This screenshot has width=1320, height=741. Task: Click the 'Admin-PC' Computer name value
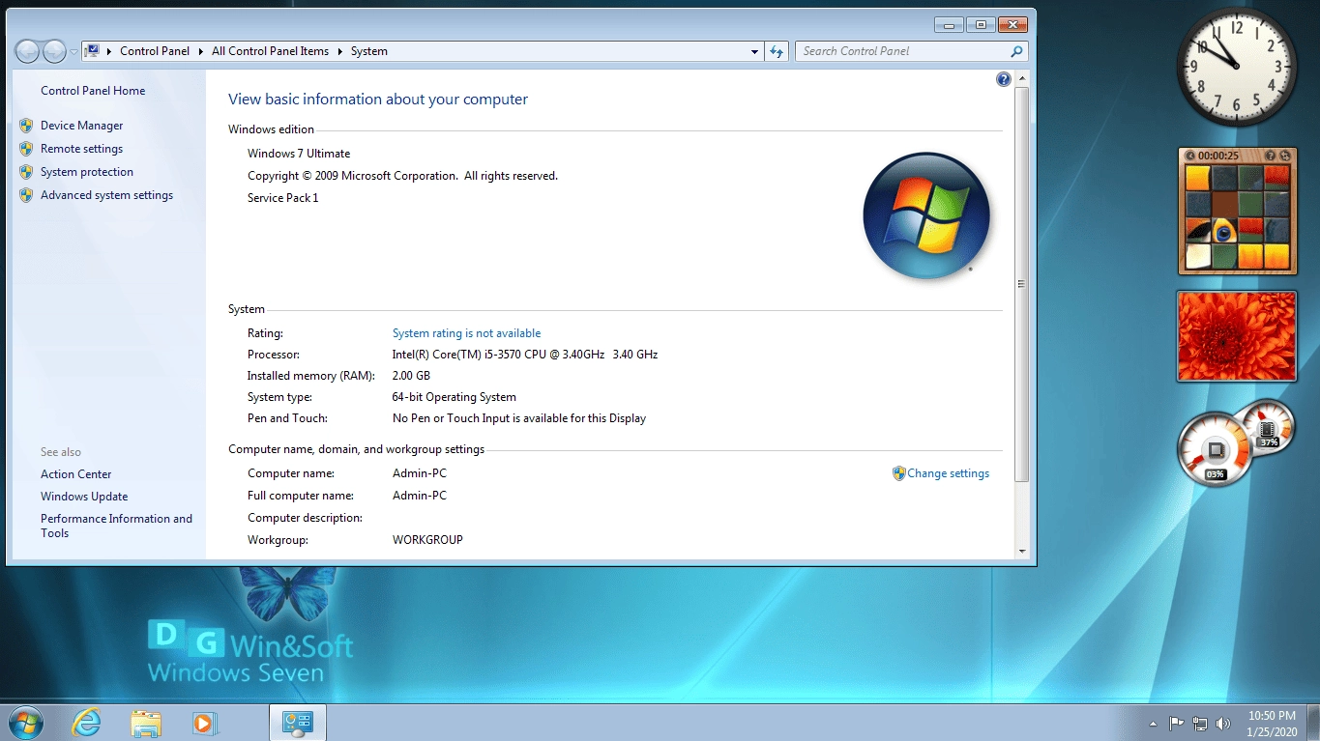[x=420, y=473]
